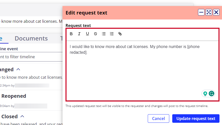Underline the selected request text
The width and height of the screenshot is (222, 125).
pos(87,34)
